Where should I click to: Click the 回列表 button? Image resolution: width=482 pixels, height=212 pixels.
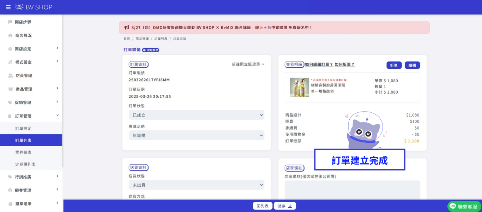coord(263,206)
